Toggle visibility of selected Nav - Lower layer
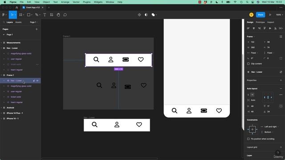 [x=37, y=80]
